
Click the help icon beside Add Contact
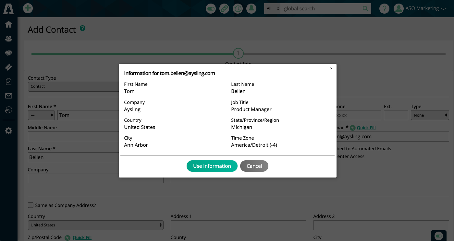pos(83,28)
